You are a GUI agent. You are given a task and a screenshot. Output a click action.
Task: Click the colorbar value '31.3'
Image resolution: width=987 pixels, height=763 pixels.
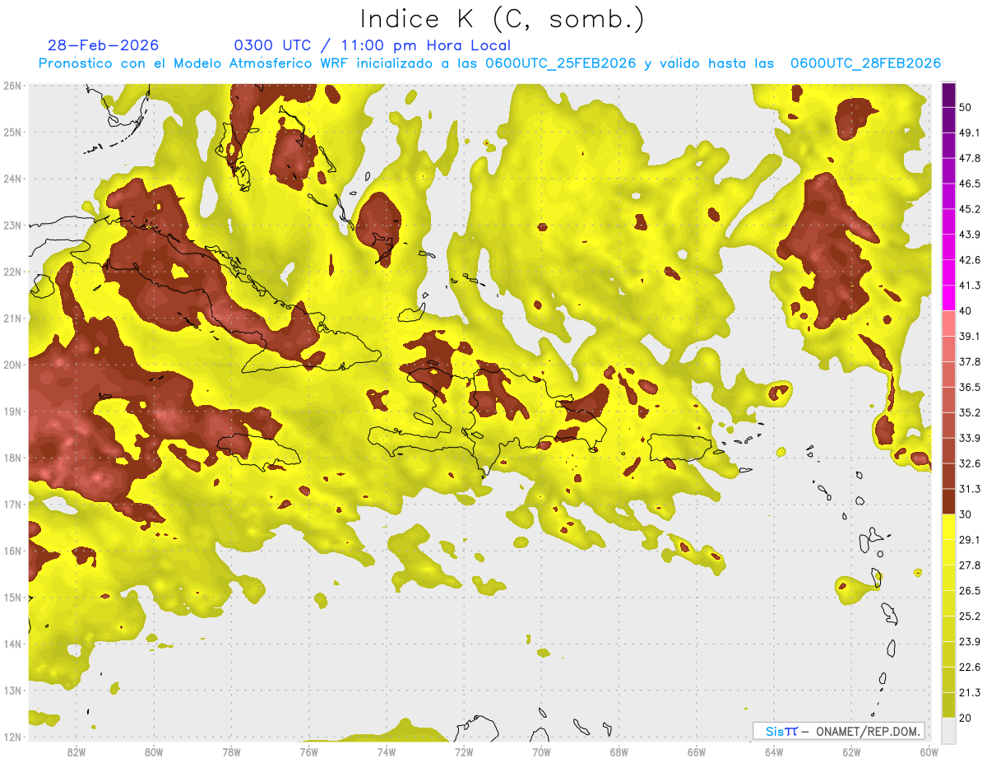point(970,489)
